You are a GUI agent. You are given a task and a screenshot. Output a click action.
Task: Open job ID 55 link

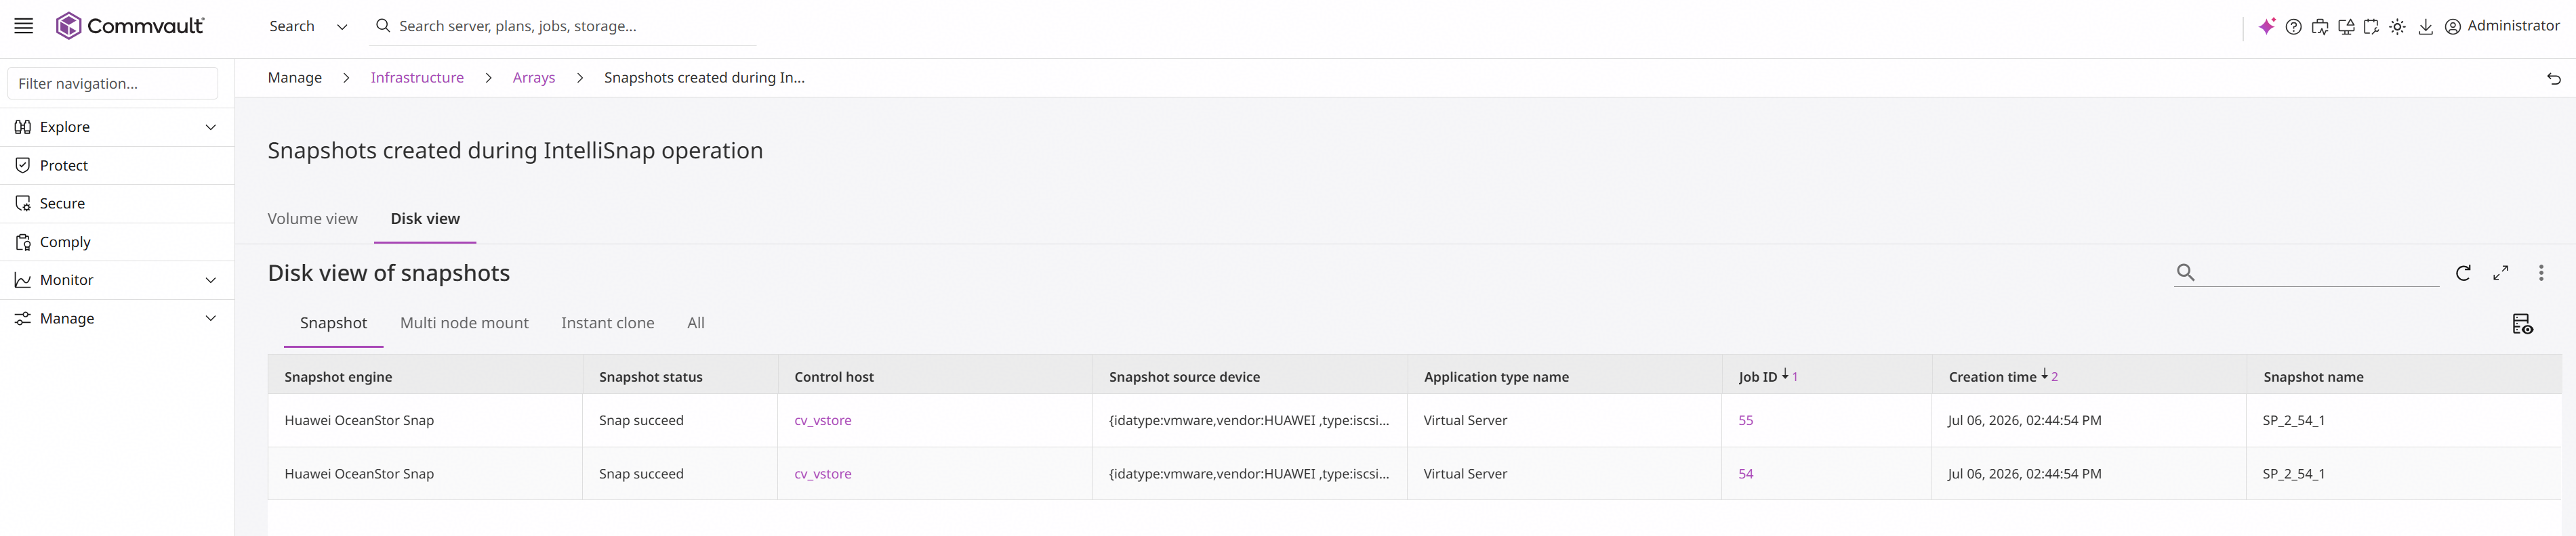point(1746,421)
